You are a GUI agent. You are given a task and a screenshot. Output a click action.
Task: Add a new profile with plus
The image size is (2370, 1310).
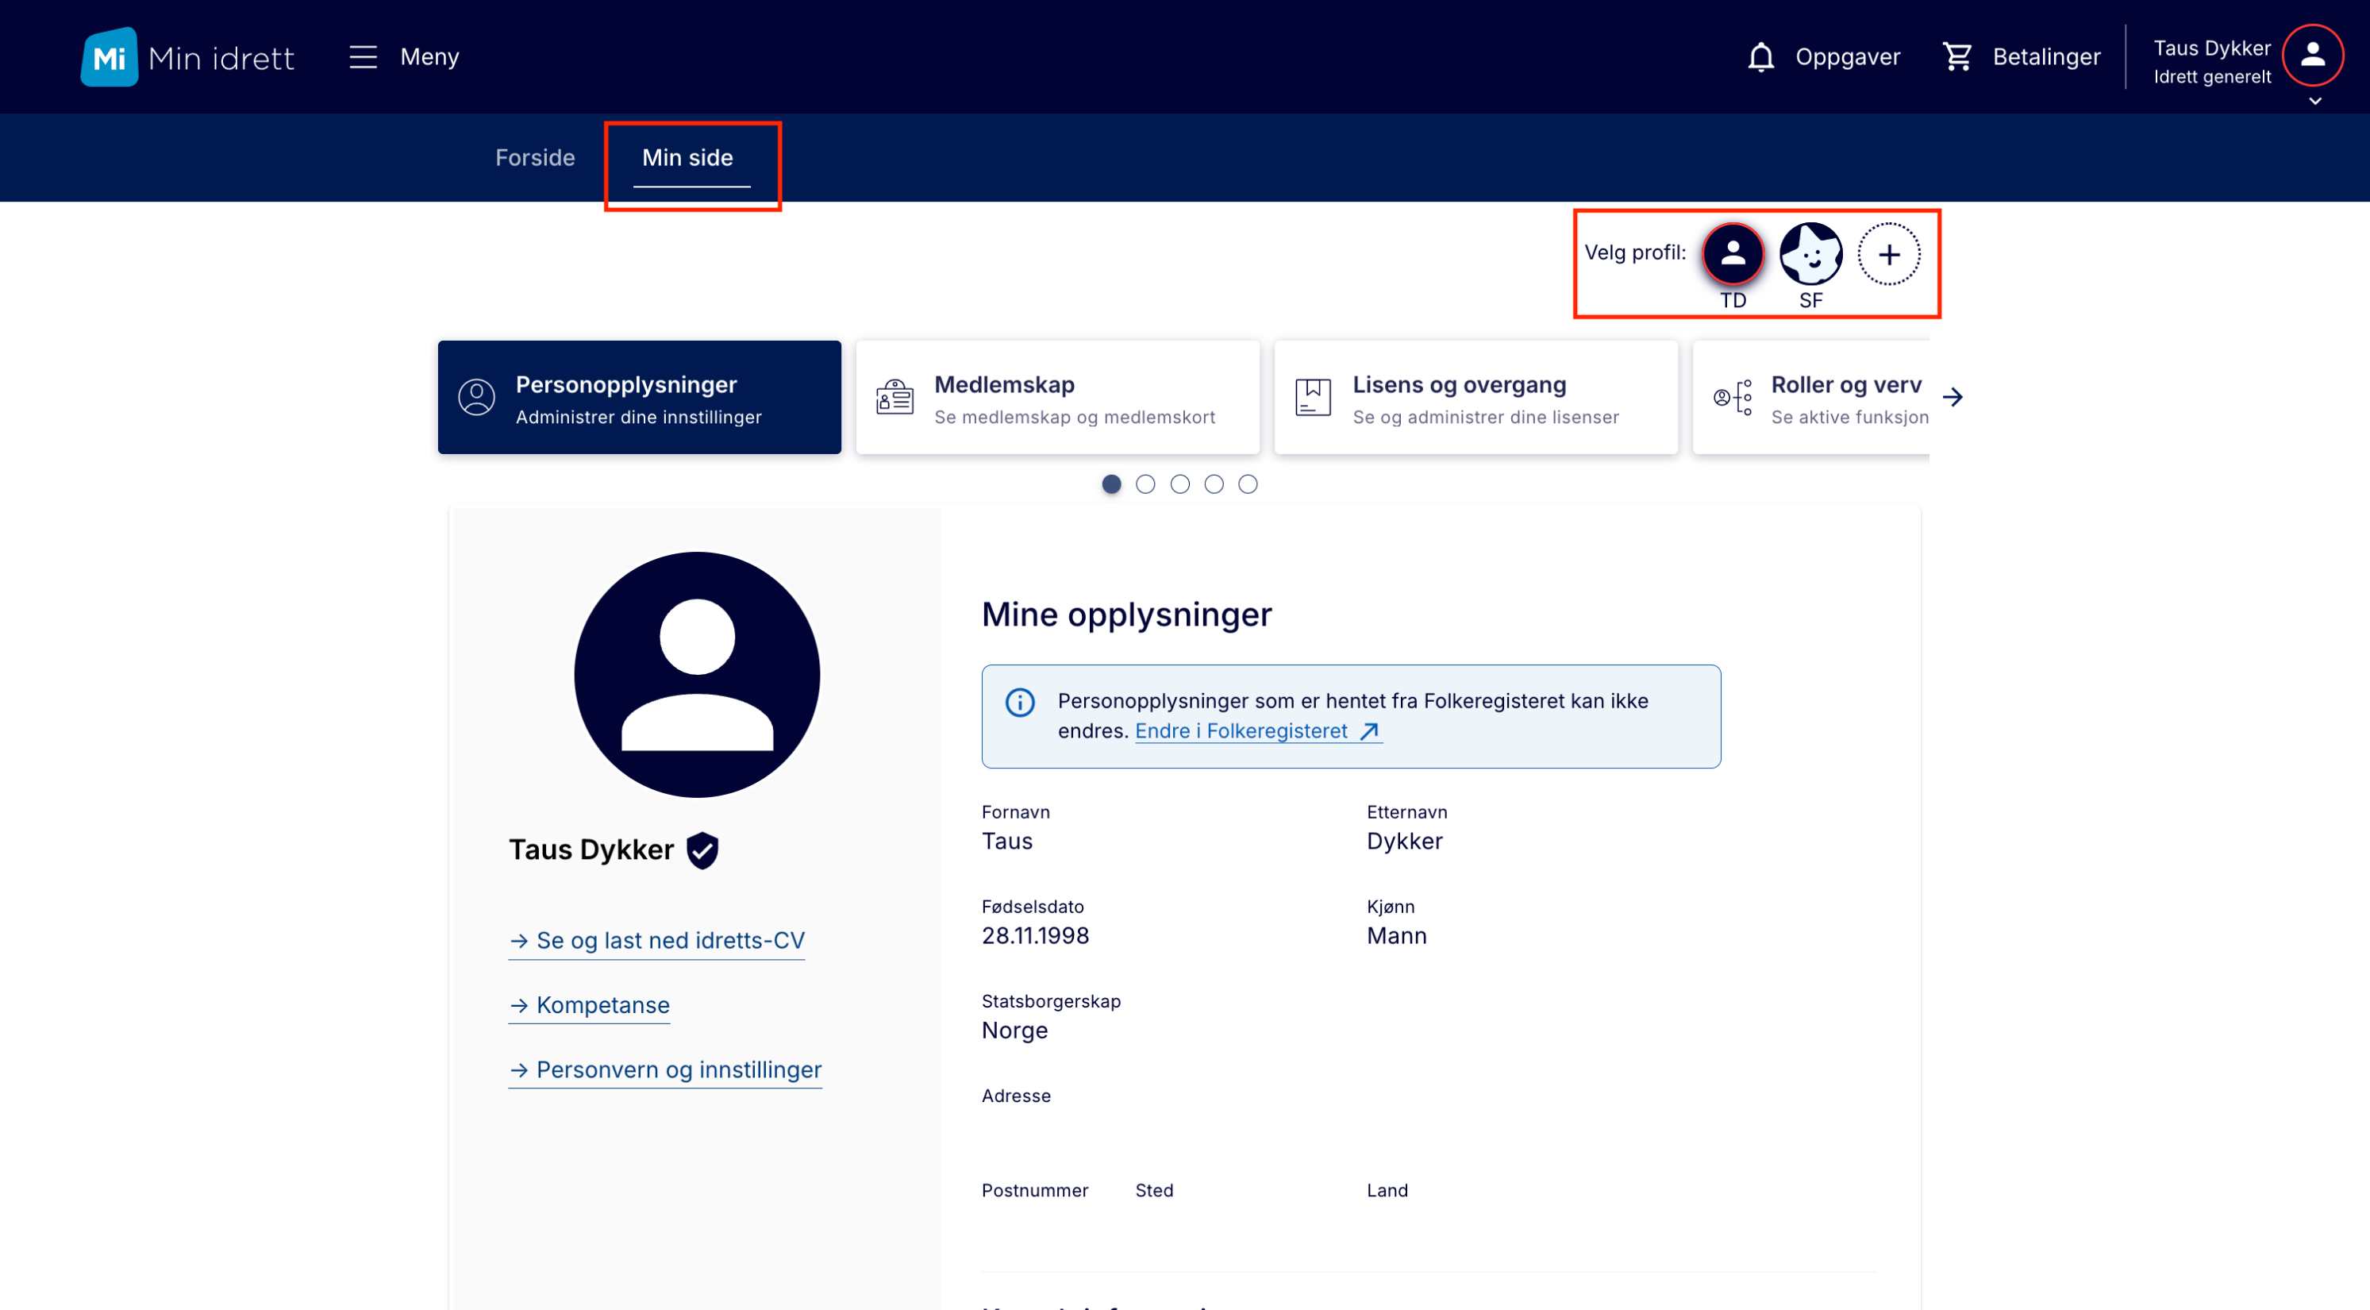coord(1888,254)
